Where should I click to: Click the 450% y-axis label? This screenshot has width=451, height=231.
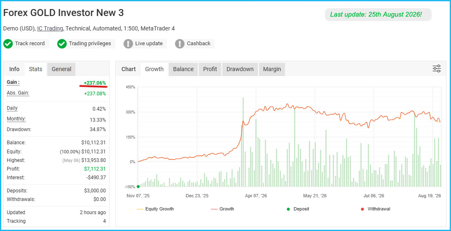tap(131, 87)
